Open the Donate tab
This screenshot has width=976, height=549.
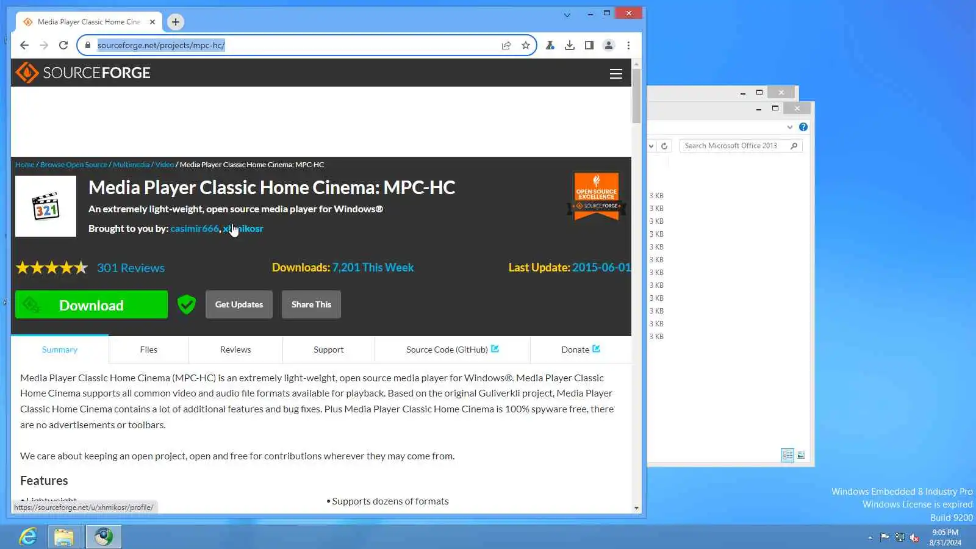click(x=581, y=350)
